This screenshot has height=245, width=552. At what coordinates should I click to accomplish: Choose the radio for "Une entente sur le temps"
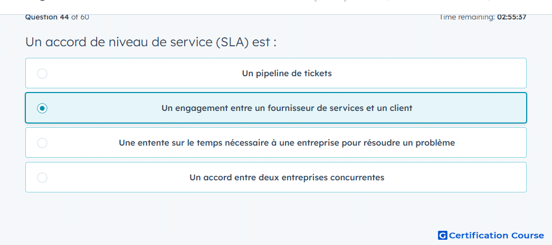42,143
